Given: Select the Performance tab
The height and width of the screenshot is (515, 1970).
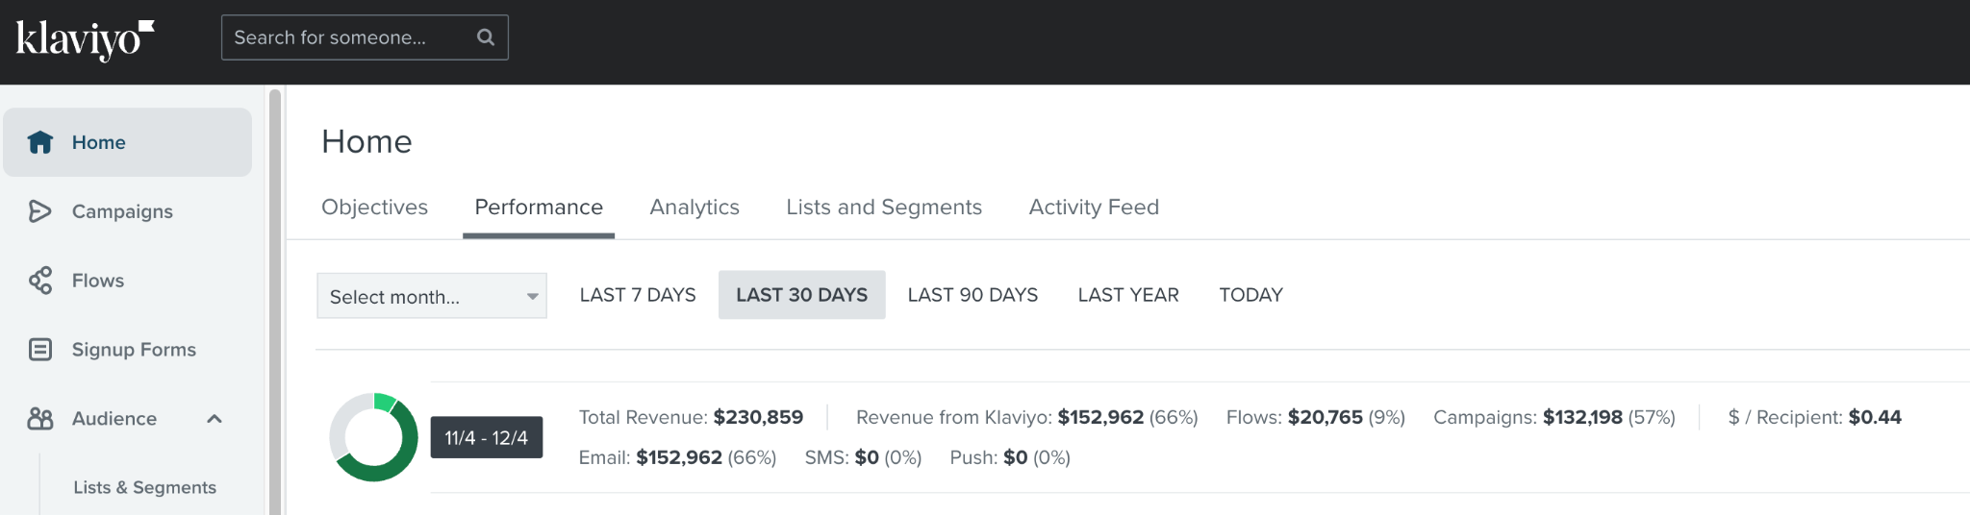Looking at the screenshot, I should 539,208.
